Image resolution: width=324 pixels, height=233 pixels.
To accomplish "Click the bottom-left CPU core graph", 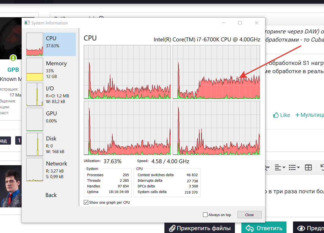I will 127,128.
